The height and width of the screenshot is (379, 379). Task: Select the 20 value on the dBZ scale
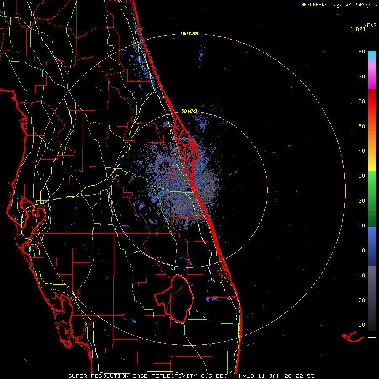point(362,201)
